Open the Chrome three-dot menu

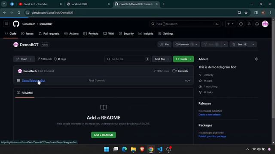point(270,12)
